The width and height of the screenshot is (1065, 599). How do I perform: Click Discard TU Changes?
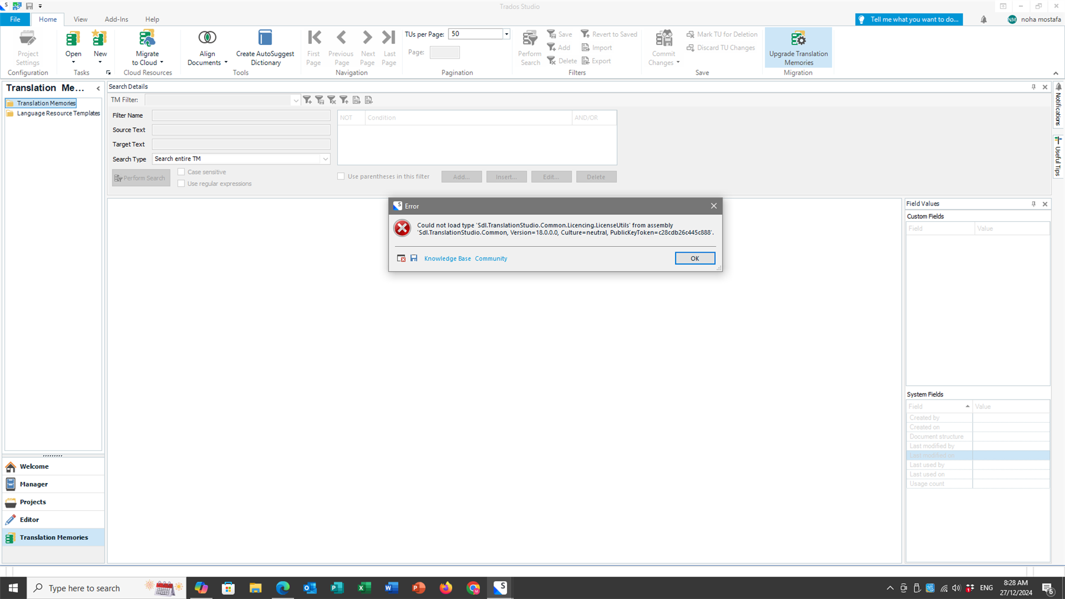point(721,47)
